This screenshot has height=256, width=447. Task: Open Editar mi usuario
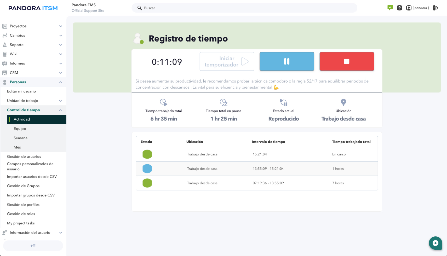[x=21, y=91]
